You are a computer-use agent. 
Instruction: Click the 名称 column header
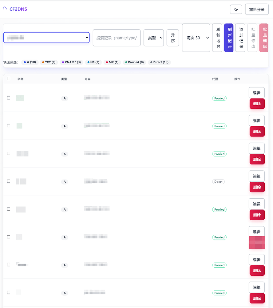pyautogui.click(x=20, y=79)
